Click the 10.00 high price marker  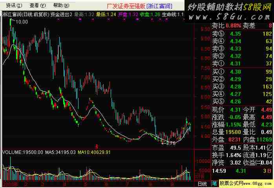tap(22, 22)
